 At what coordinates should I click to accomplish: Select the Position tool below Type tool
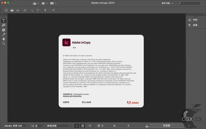click(x=4, y=25)
